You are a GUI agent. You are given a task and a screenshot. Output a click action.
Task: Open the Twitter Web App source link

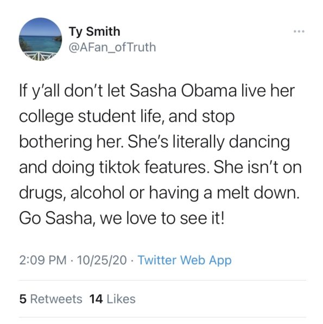pyautogui.click(x=185, y=260)
